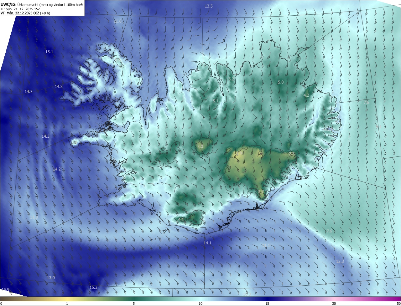
Task: Click the 5.1 value label on the map
Action: [x=216, y=101]
